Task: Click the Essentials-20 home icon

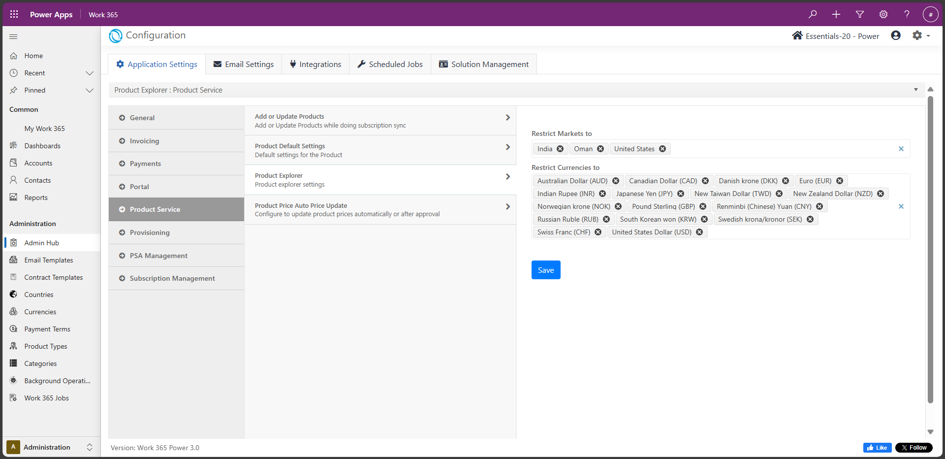Action: tap(797, 35)
